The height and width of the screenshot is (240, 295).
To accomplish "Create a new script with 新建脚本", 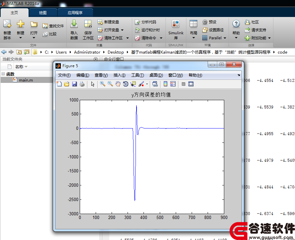I will click(x=7, y=30).
